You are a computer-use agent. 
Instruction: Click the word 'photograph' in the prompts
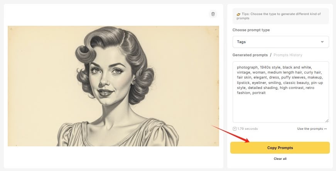pyautogui.click(x=248, y=67)
